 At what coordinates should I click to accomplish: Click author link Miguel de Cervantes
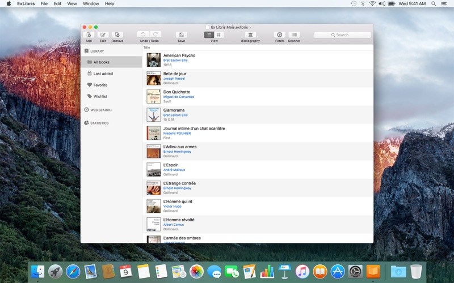178,97
